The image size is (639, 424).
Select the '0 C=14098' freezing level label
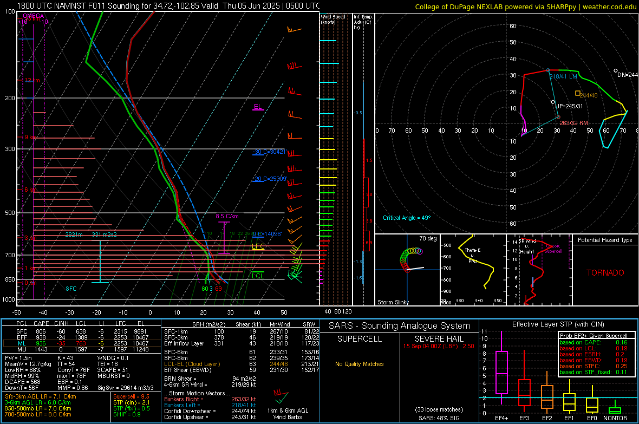pyautogui.click(x=268, y=234)
